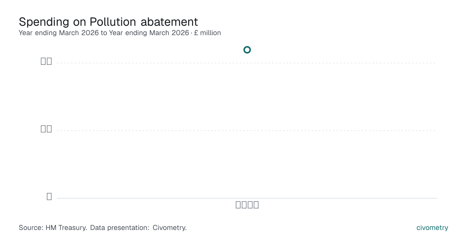Click the solid x-axis baseline
Image resolution: width=468 pixels, height=246 pixels.
(x=247, y=198)
